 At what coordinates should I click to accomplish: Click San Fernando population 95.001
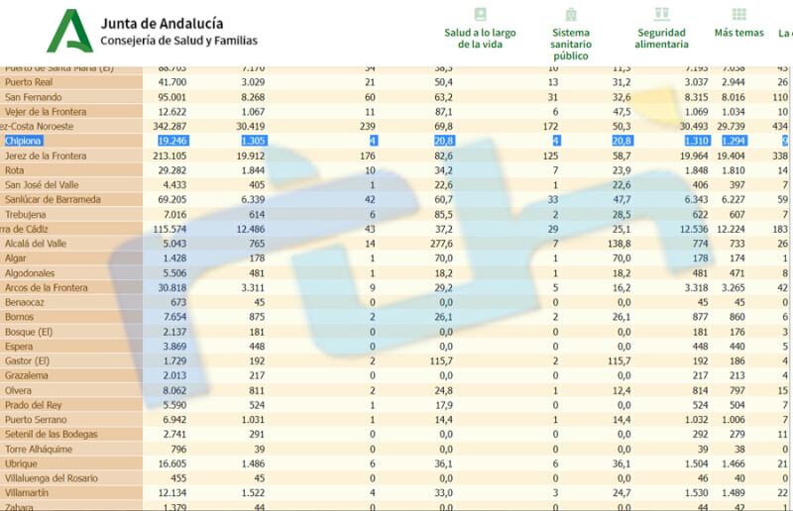[171, 97]
